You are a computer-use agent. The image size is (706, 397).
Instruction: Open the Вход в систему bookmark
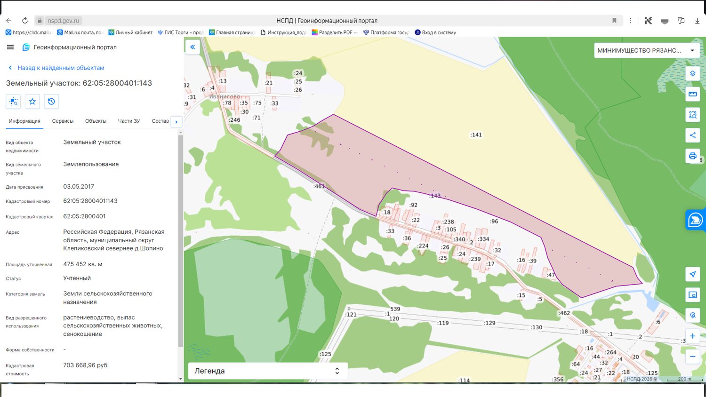[435, 32]
